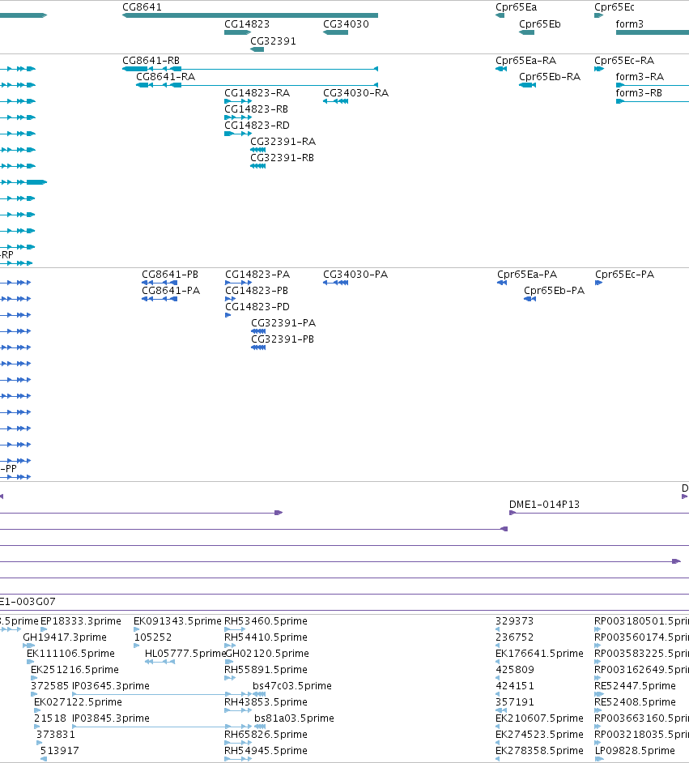Click the form3-RB transcript label
The image size is (689, 763).
coord(639,93)
